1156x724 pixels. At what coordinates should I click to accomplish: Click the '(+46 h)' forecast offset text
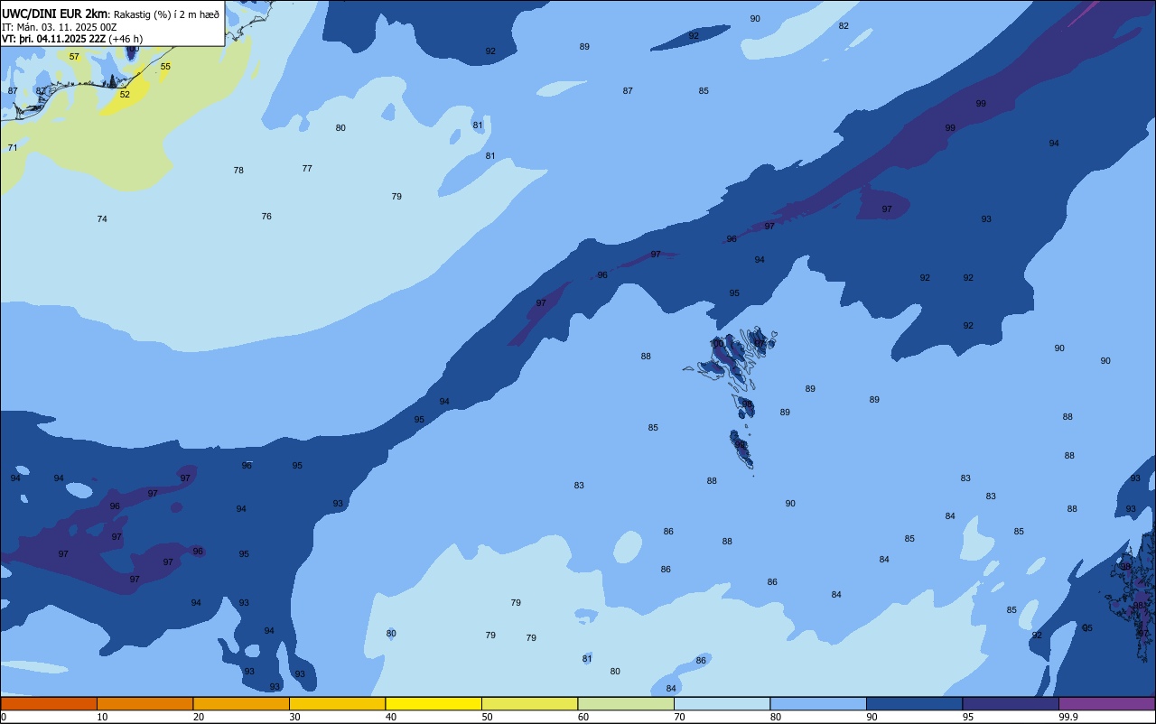pyautogui.click(x=126, y=39)
